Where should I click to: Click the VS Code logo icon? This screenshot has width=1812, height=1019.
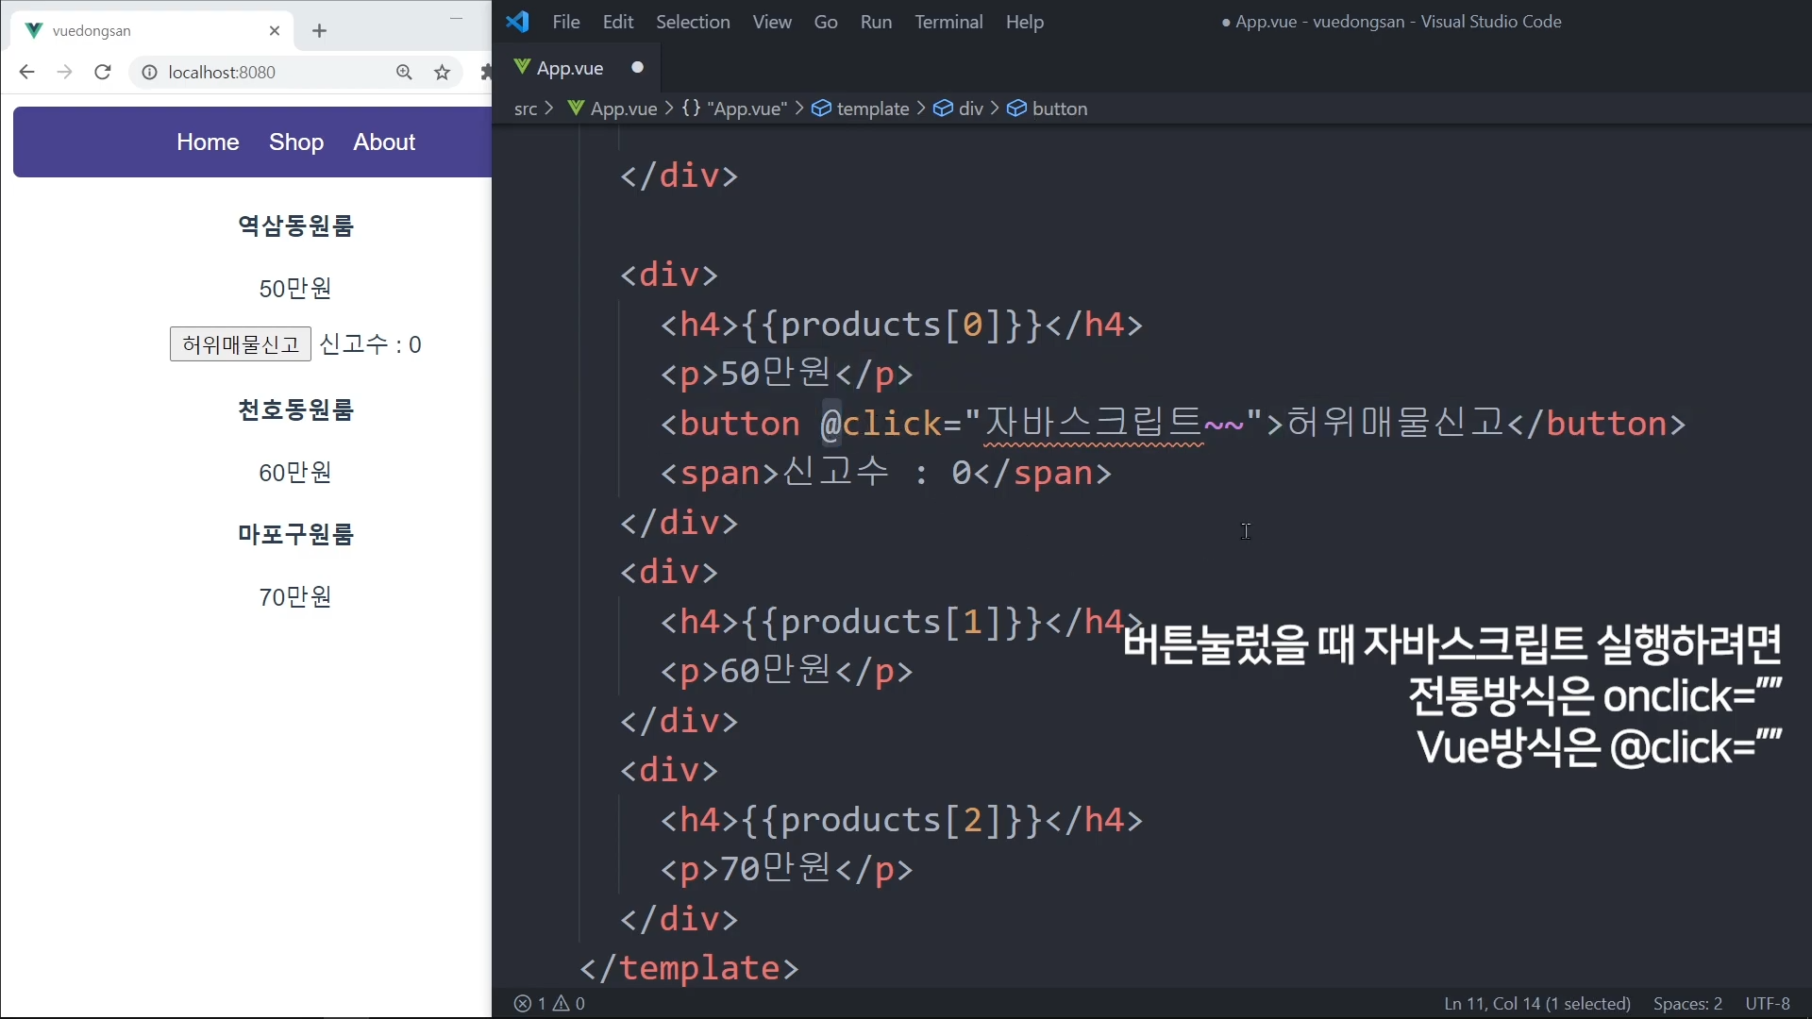pos(517,22)
